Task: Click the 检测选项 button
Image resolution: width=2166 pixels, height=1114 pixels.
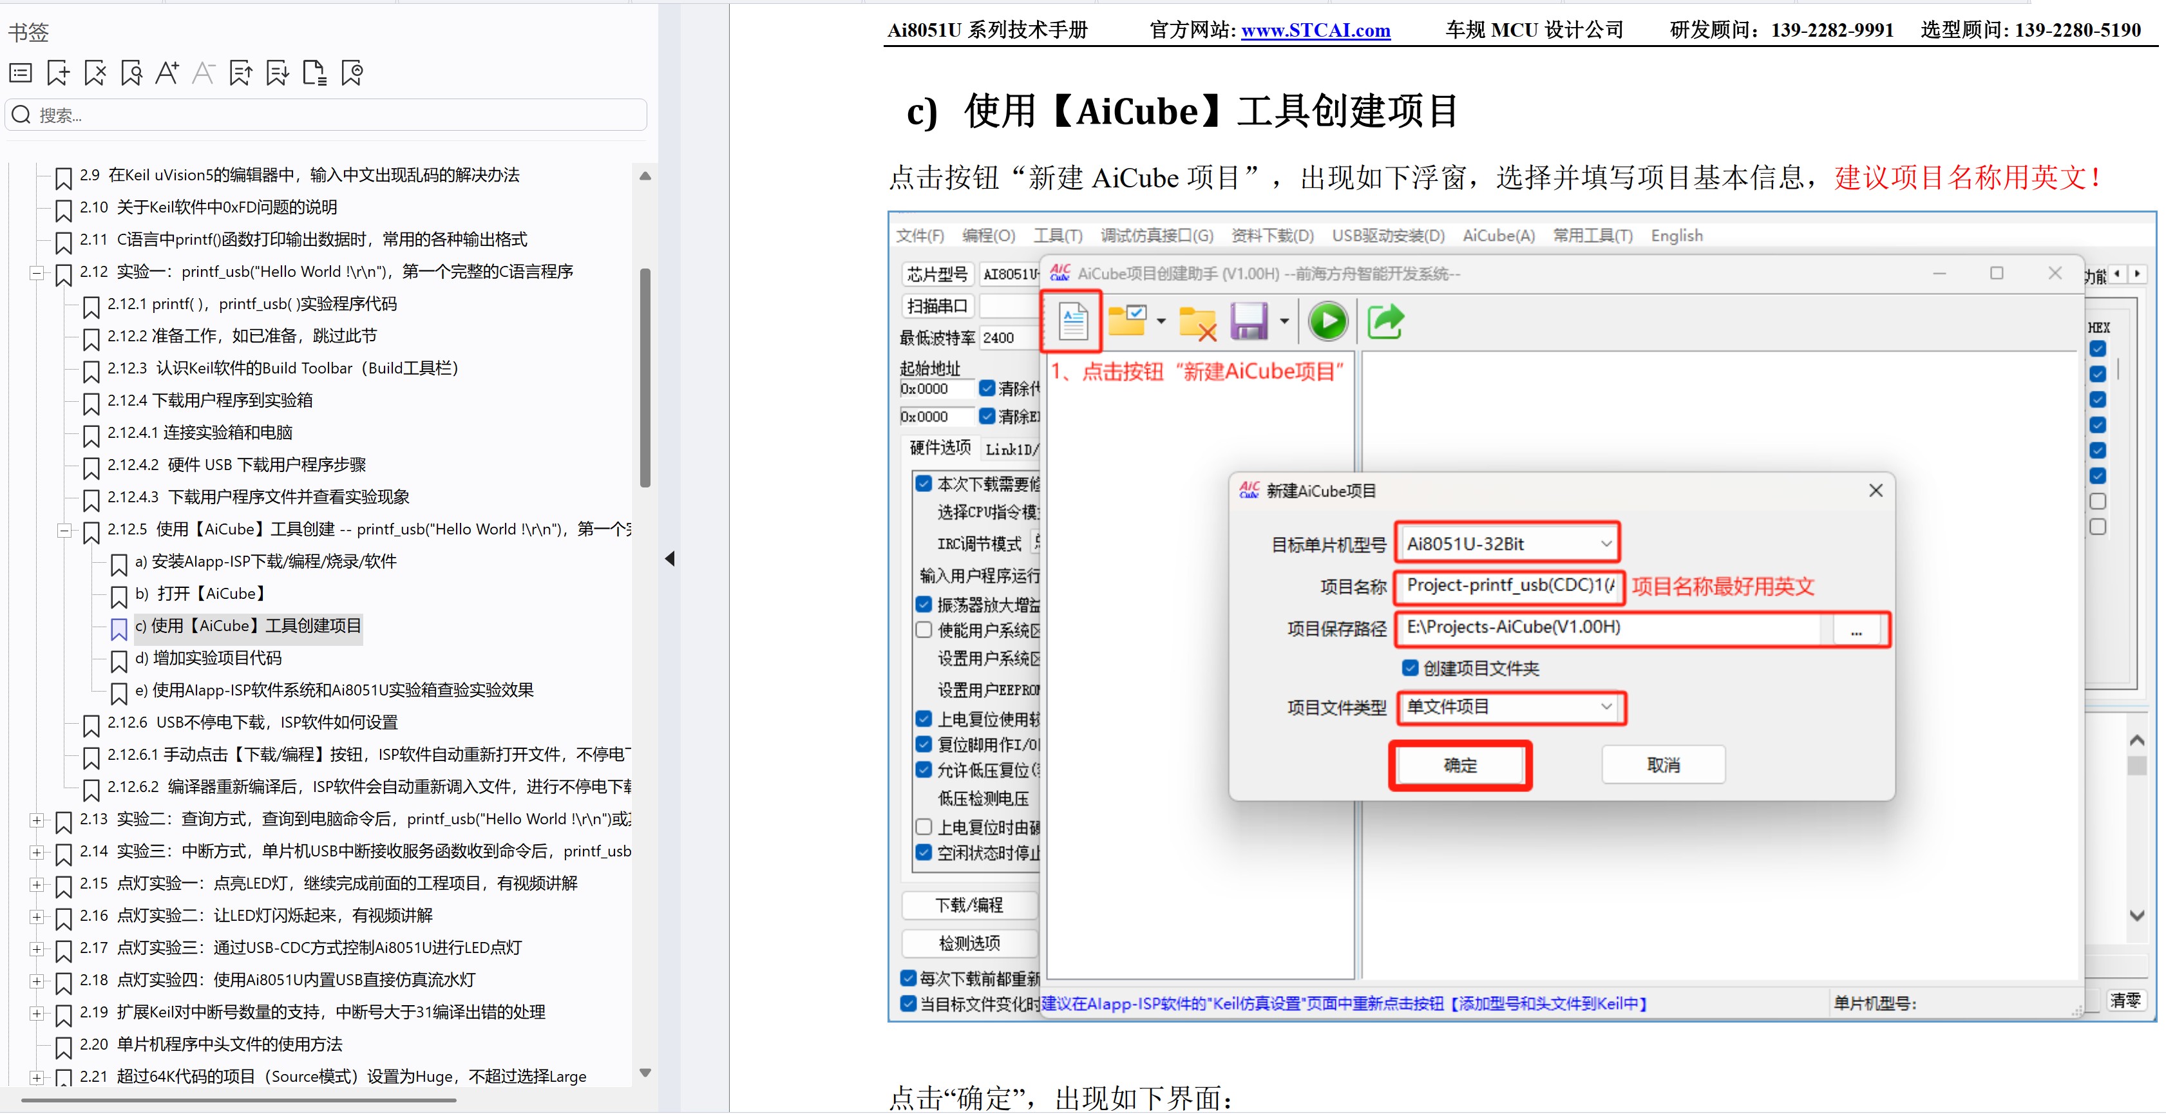Action: (x=969, y=943)
